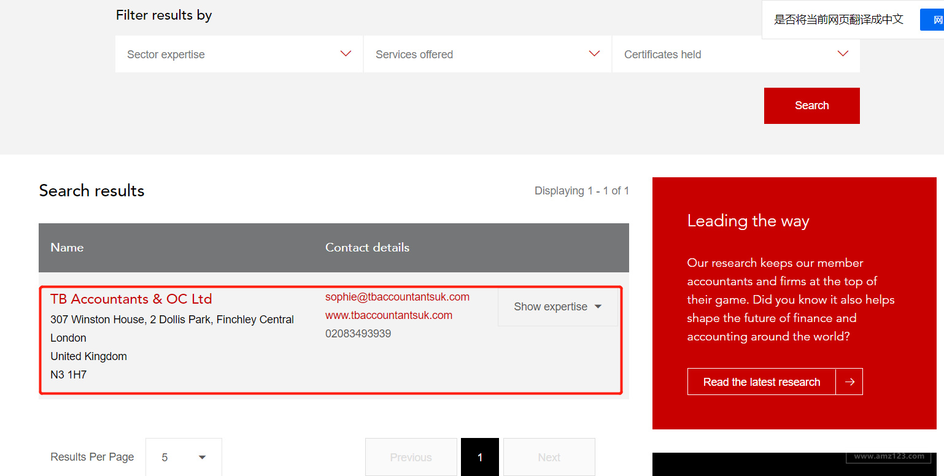Open the Services offered dropdown
This screenshot has width=944, height=476.
487,54
